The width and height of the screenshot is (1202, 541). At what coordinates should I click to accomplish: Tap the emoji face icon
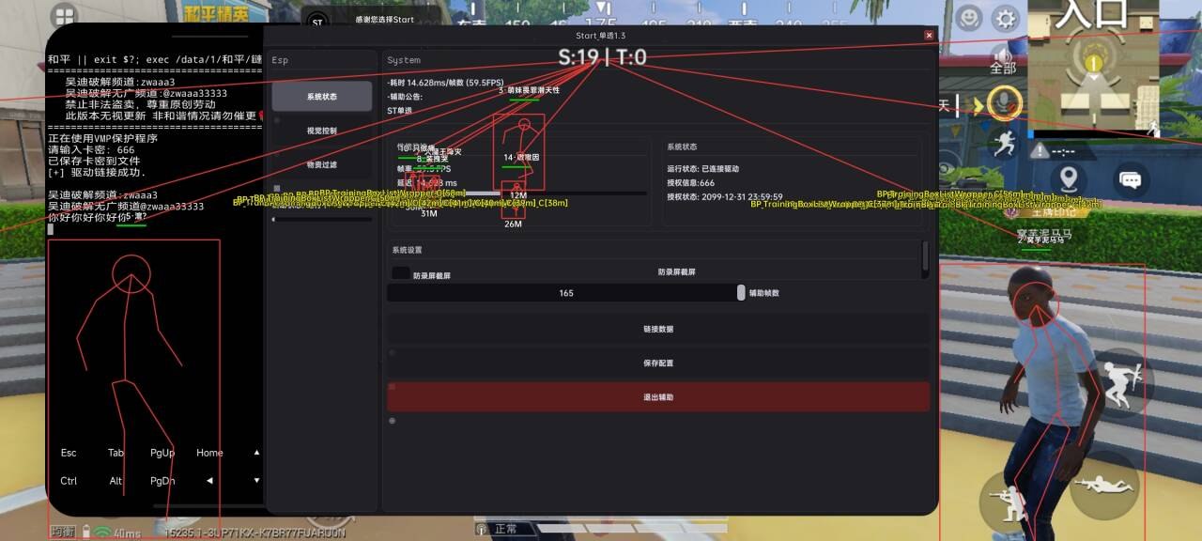pos(968,18)
